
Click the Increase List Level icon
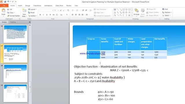pyautogui.click(x=86, y=10)
